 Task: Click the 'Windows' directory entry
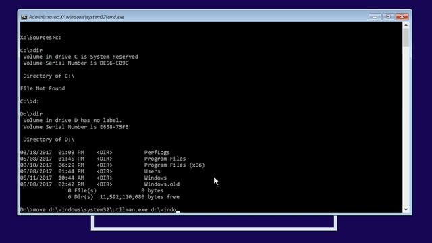pyautogui.click(x=155, y=178)
